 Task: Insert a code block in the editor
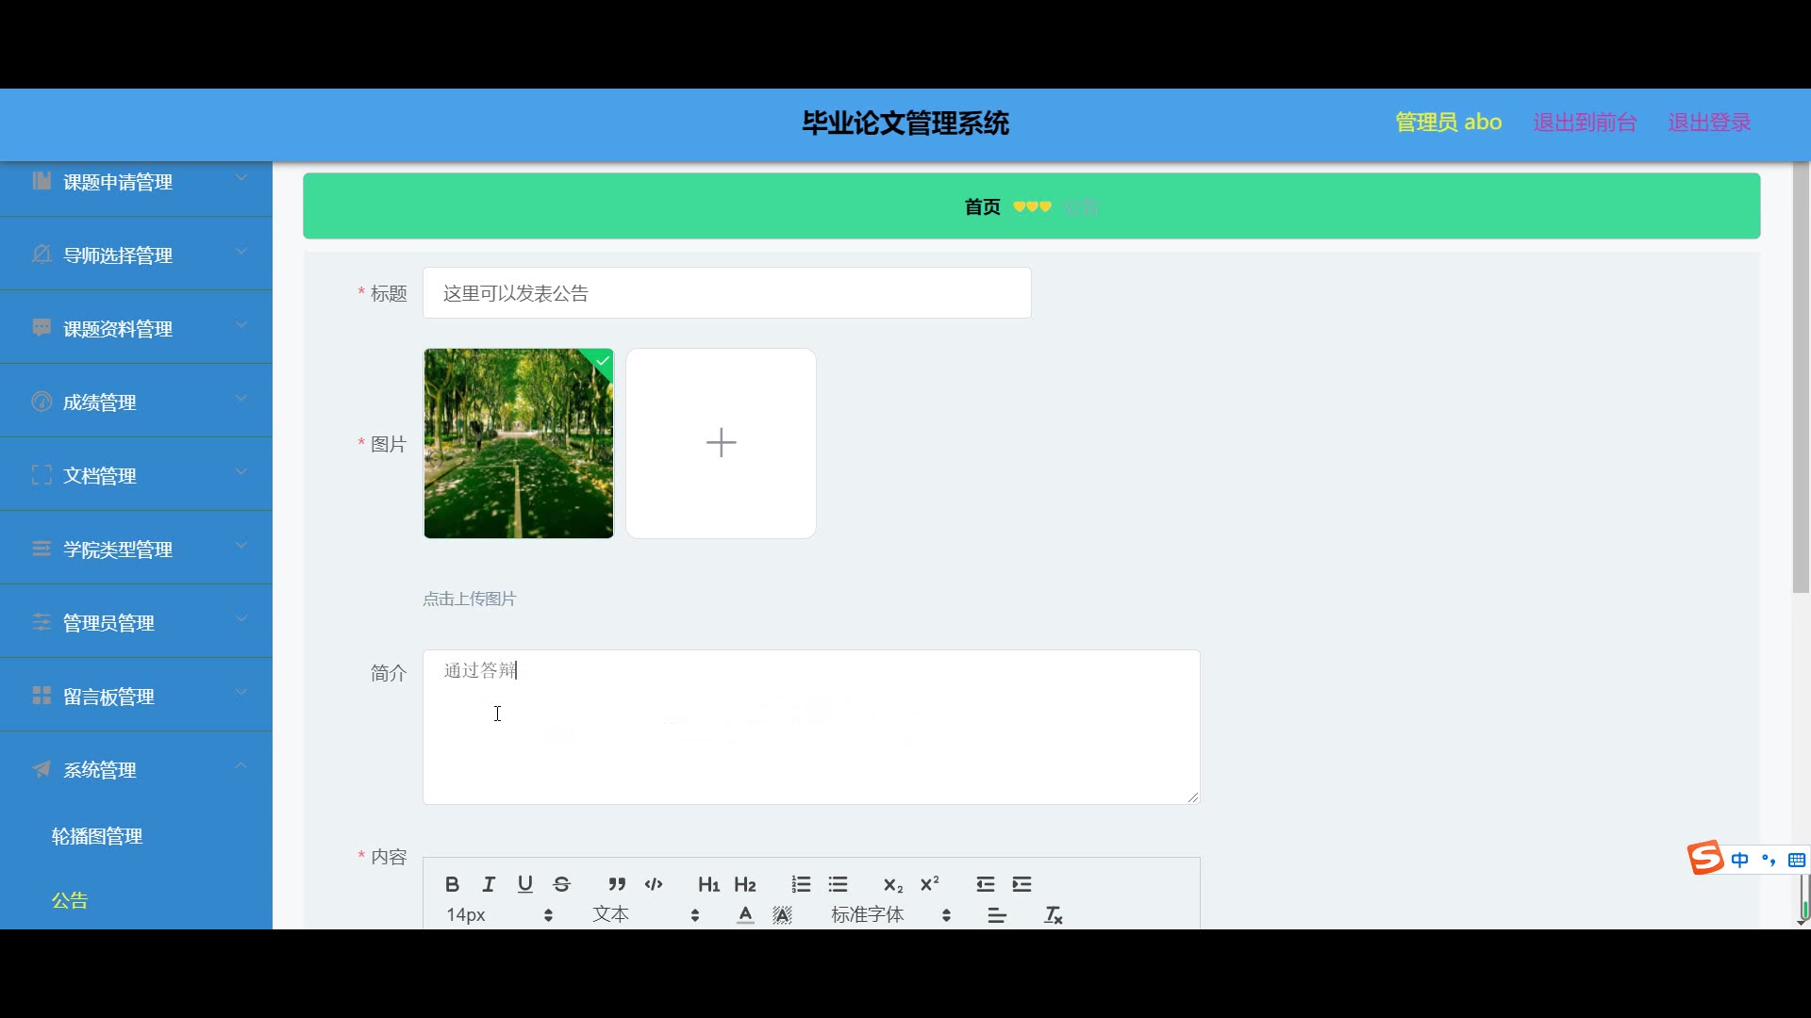click(x=654, y=884)
